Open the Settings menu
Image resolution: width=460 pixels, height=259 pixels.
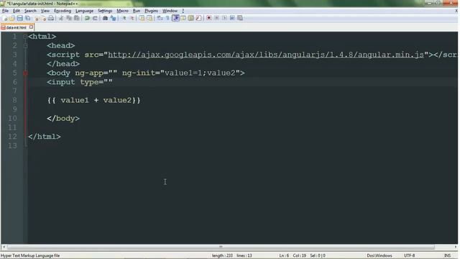pos(105,11)
